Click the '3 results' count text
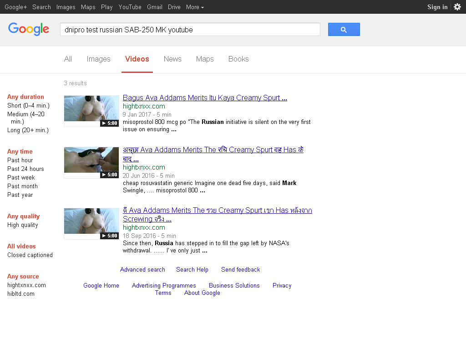 coord(76,83)
